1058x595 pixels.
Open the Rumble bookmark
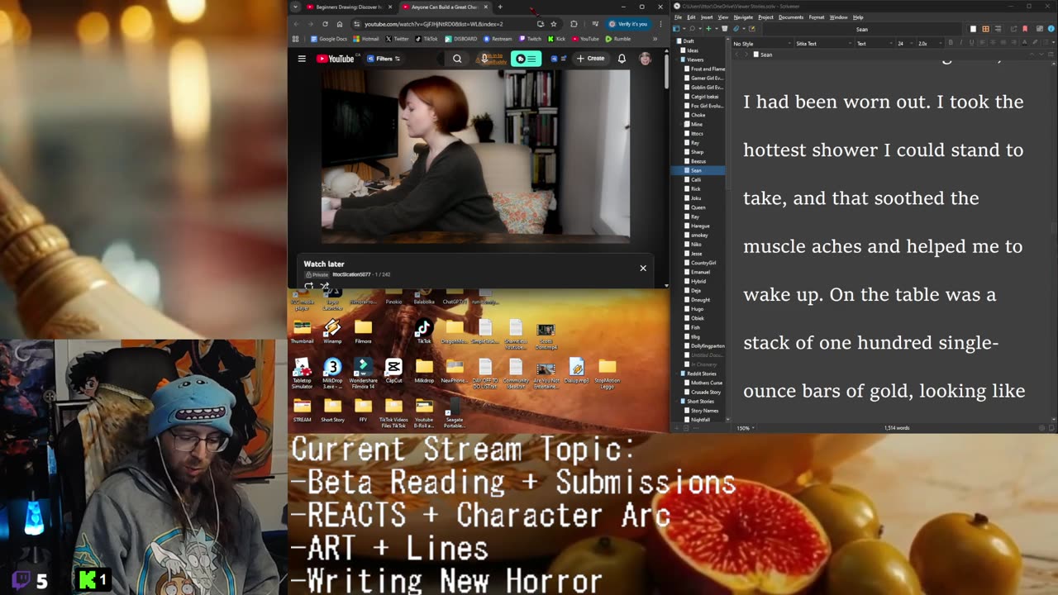[x=617, y=39]
